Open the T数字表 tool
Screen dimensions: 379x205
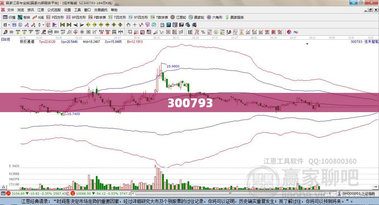click(x=159, y=17)
